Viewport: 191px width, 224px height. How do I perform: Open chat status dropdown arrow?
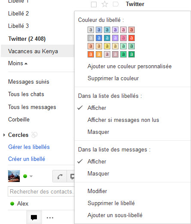tap(31, 176)
